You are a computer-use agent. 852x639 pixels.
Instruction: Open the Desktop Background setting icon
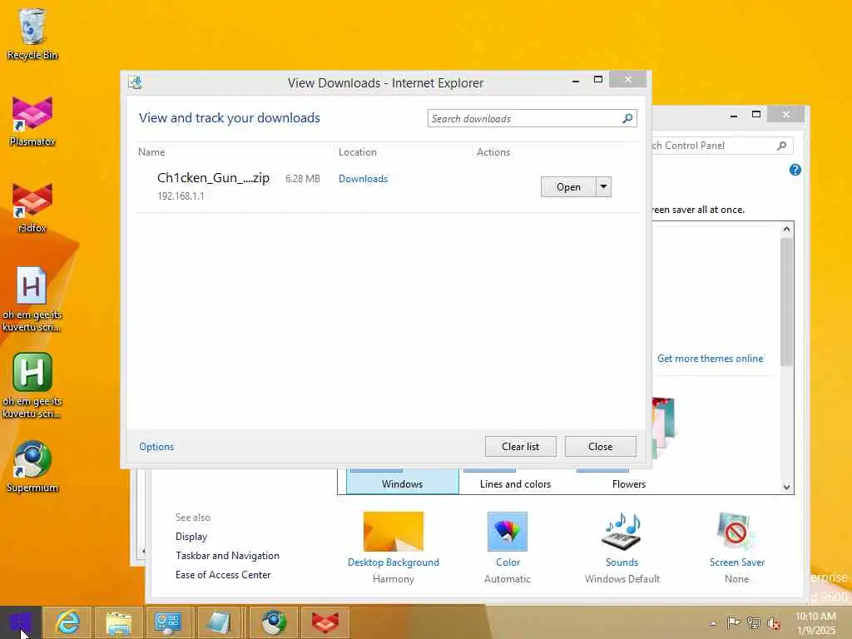pos(394,532)
